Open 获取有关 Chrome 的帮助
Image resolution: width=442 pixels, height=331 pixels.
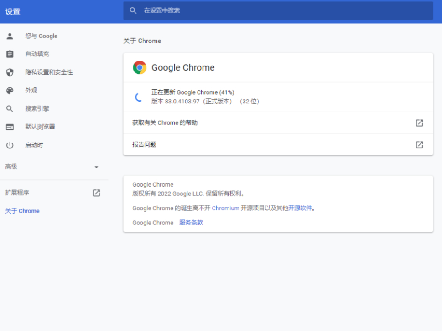click(278, 123)
